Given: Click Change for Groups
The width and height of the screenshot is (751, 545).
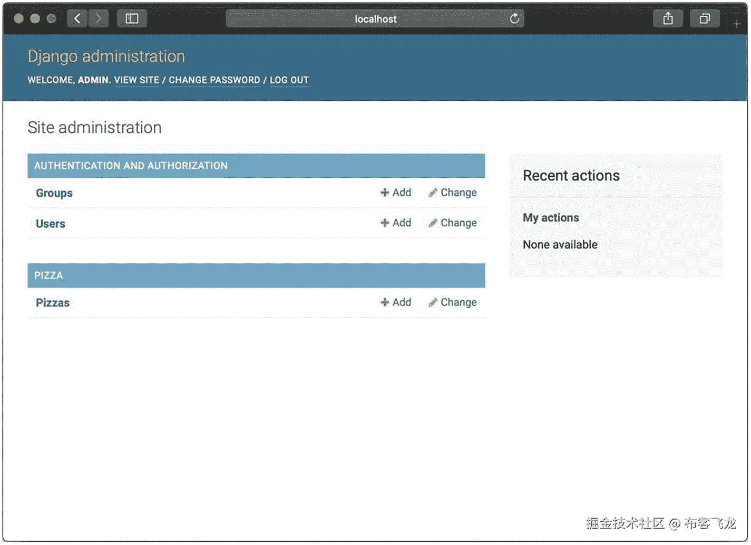Looking at the screenshot, I should [453, 193].
